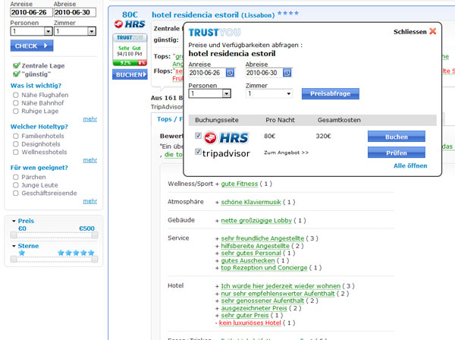Close the popup with the red X
Screen dimensions: 455x340
pos(433,31)
